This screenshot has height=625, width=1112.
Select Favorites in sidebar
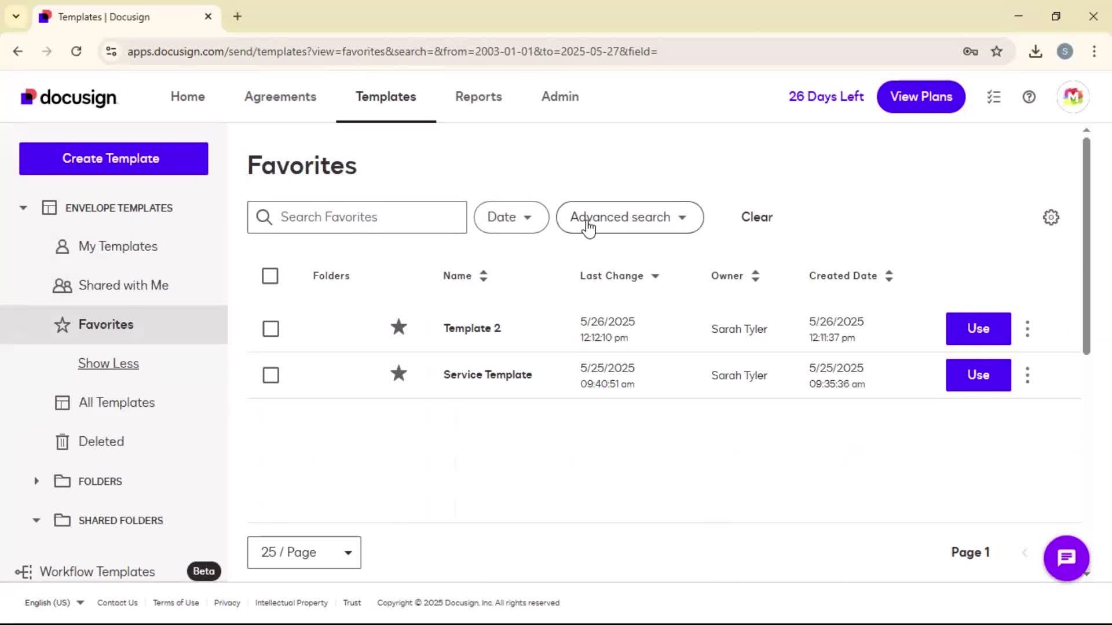[x=114, y=325]
